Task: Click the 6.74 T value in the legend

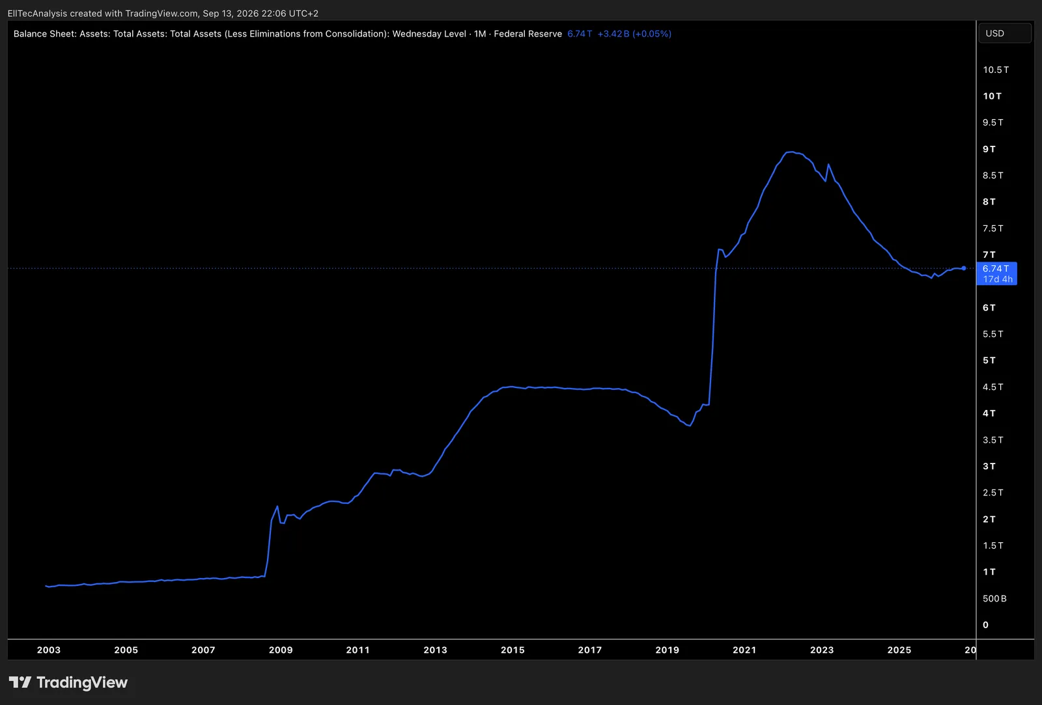Action: pyautogui.click(x=580, y=34)
